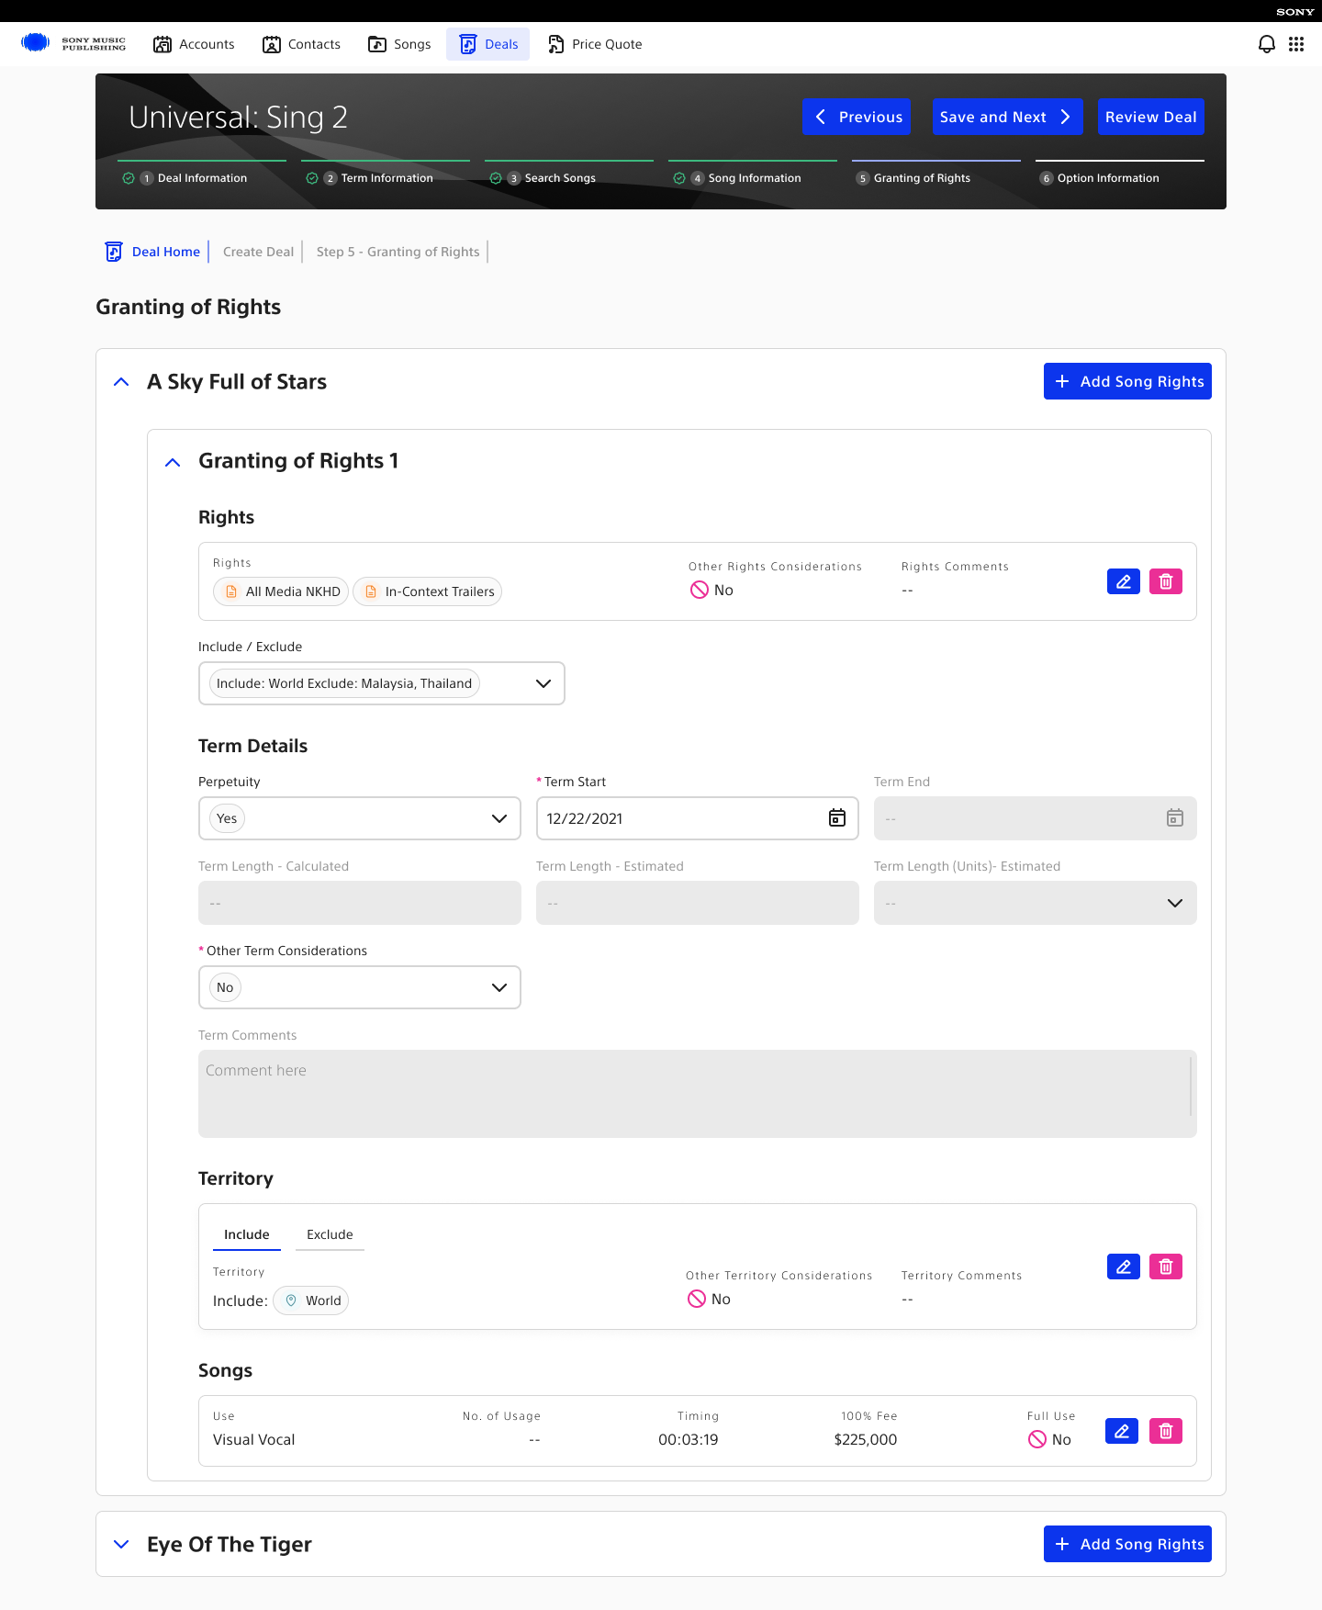Click the Previous button

[857, 117]
